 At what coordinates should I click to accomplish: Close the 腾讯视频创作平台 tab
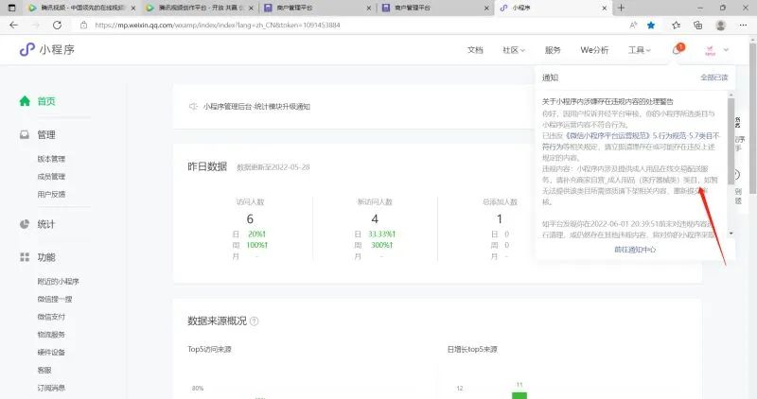[x=252, y=9]
